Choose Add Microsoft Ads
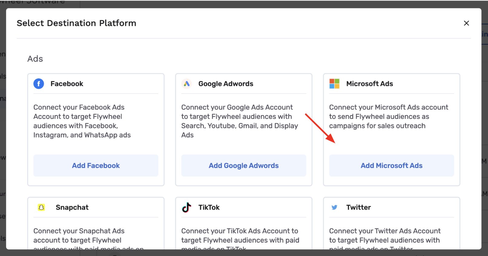Viewport: 488px width, 256px height. 391,166
